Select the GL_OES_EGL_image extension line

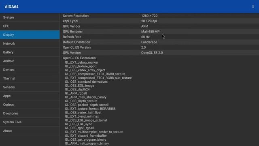[x=79, y=86]
